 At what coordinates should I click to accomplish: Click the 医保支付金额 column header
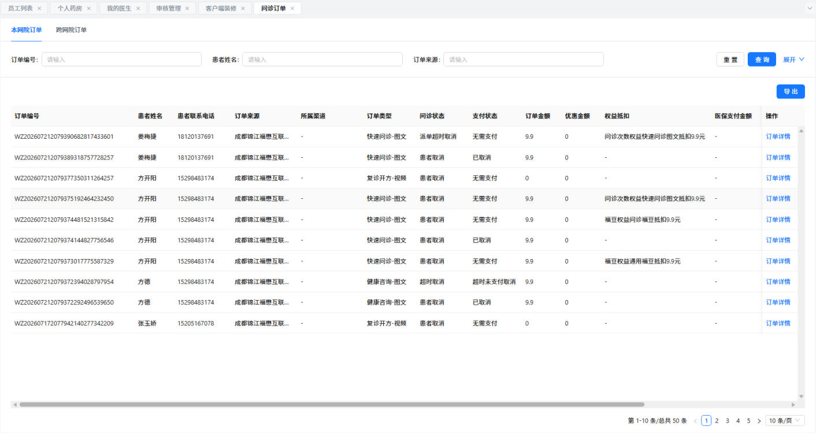pyautogui.click(x=733, y=116)
